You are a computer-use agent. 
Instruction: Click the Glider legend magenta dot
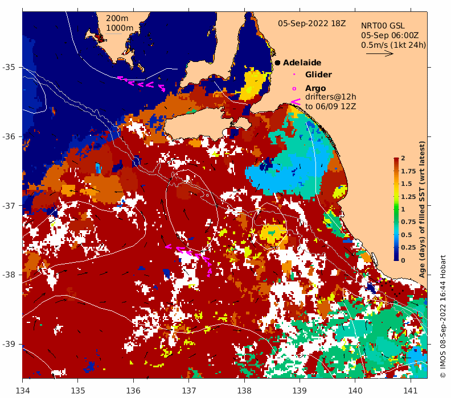point(294,74)
